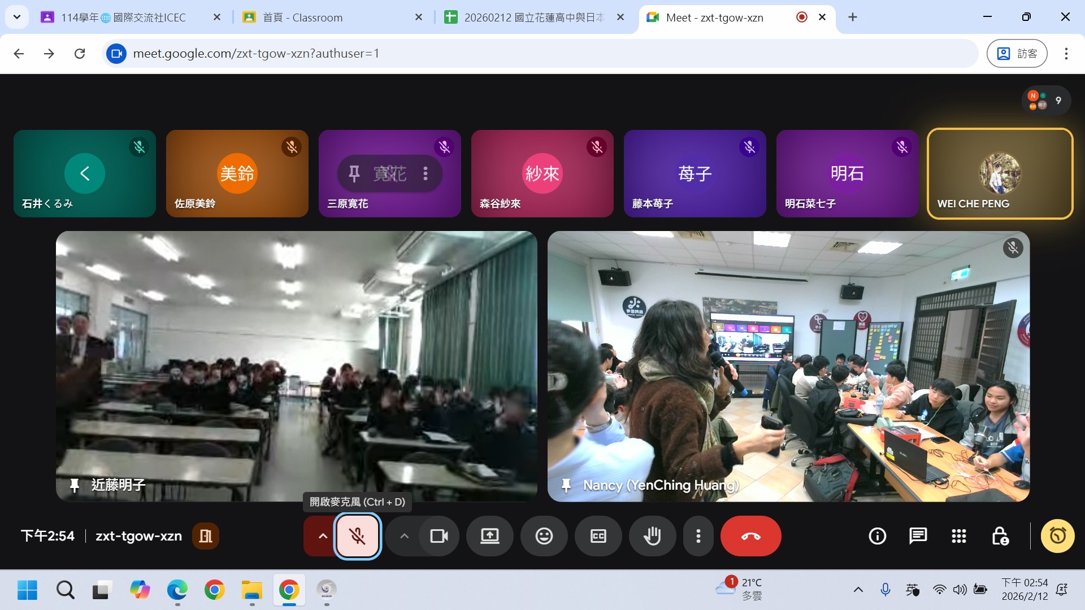Image resolution: width=1085 pixels, height=610 pixels.
Task: Click the present screen icon
Action: pos(489,536)
